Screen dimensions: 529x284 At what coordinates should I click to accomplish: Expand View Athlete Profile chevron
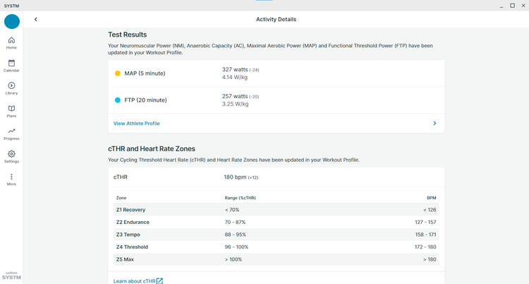[x=434, y=124]
